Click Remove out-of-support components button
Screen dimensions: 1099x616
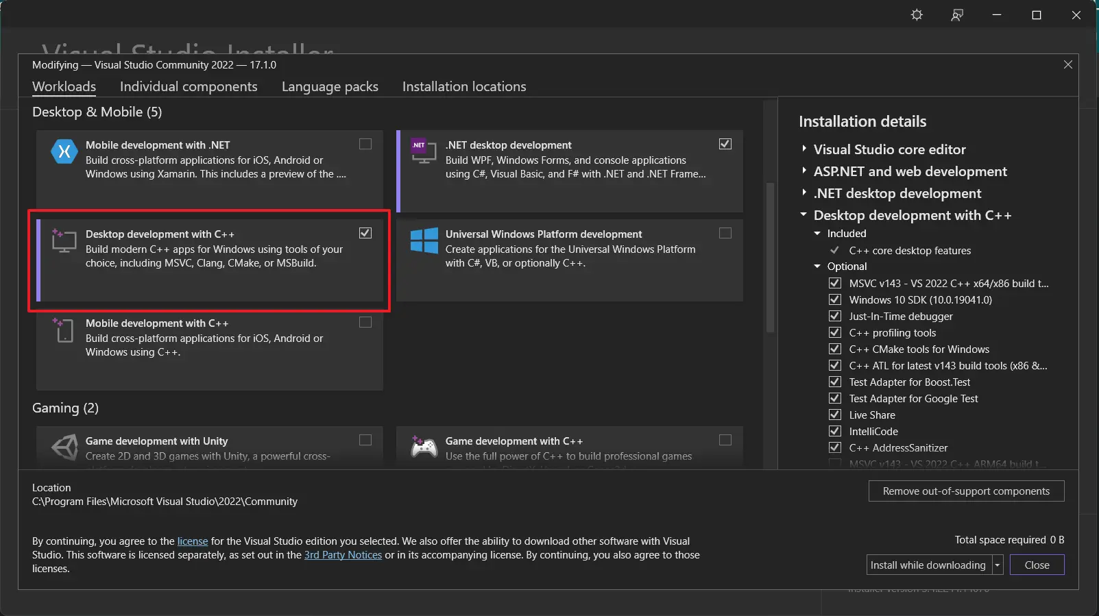pos(966,491)
